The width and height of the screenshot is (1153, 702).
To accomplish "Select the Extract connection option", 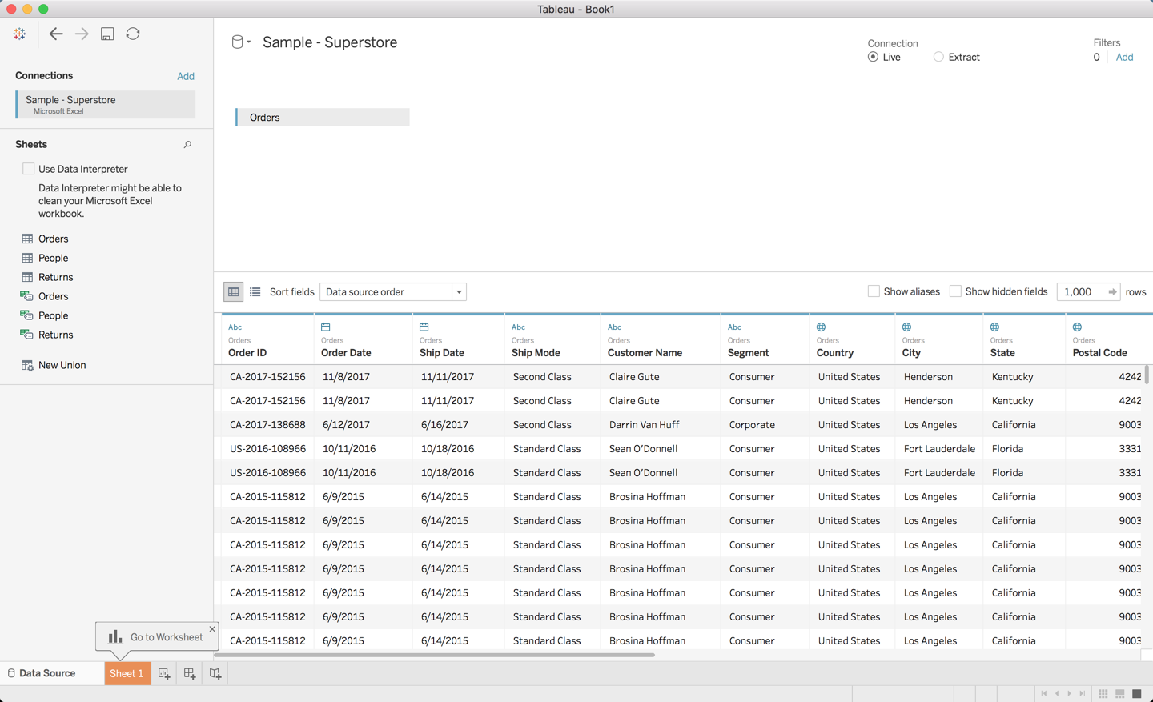I will 938,57.
